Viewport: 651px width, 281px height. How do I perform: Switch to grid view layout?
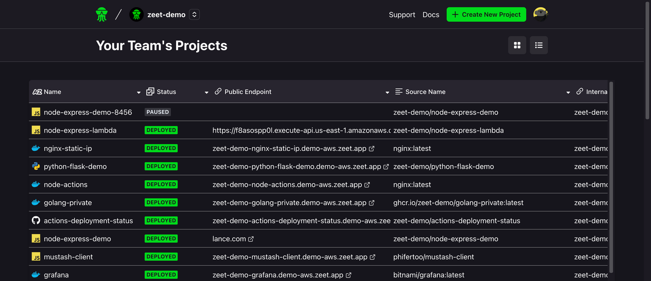517,45
